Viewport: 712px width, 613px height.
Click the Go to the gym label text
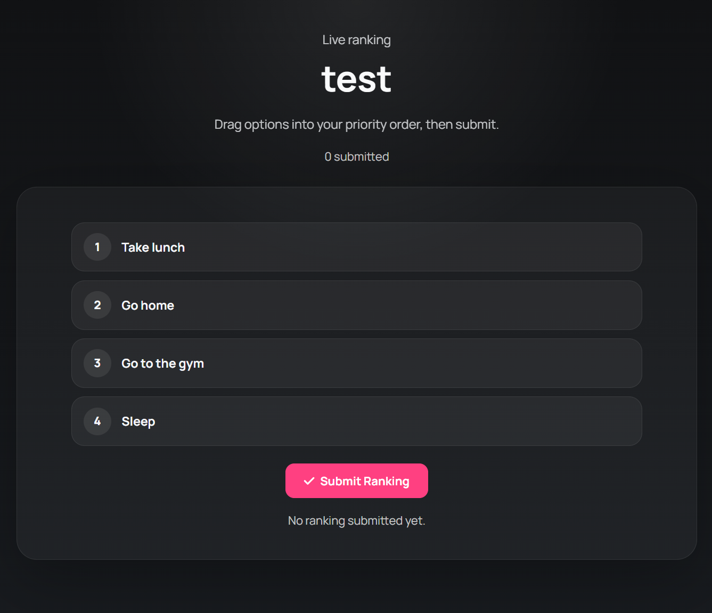162,363
